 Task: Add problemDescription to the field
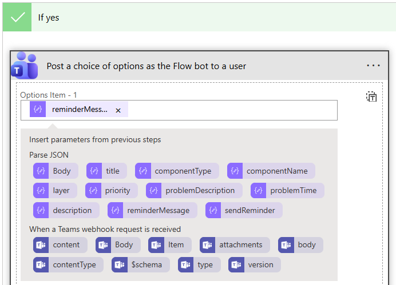pyautogui.click(x=194, y=190)
